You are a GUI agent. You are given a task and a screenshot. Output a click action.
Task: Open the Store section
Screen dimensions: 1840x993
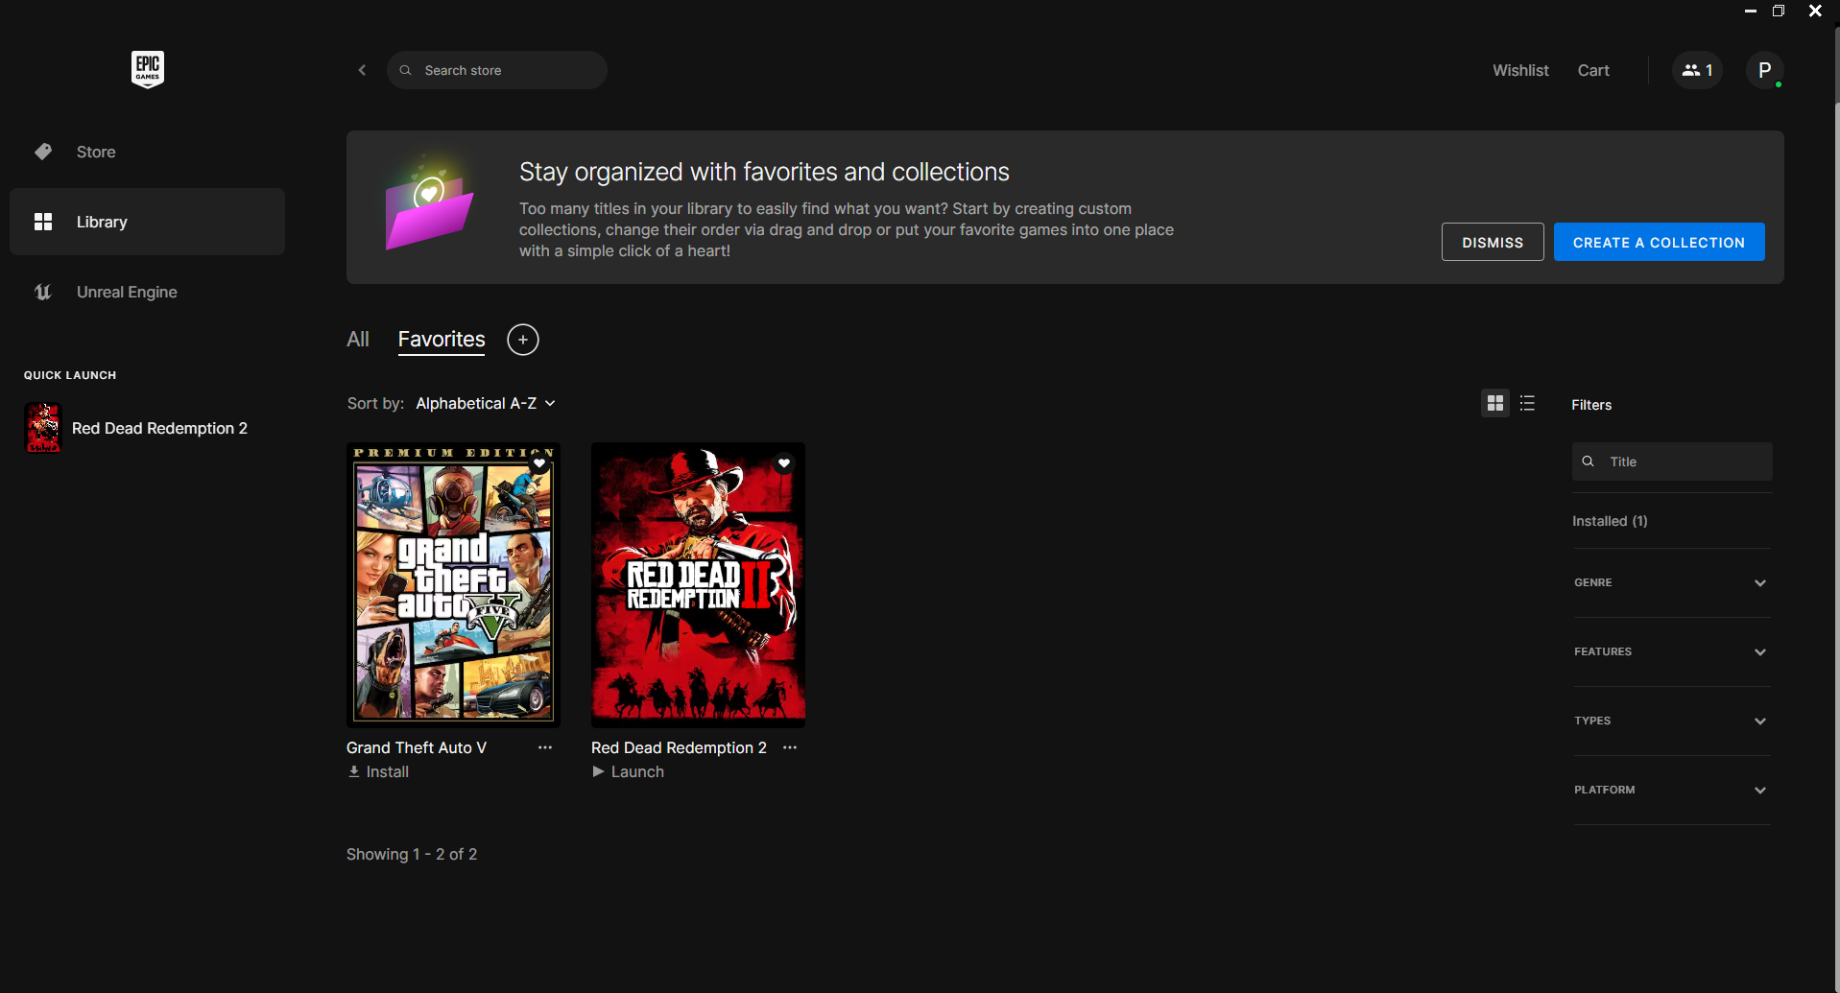(147, 152)
